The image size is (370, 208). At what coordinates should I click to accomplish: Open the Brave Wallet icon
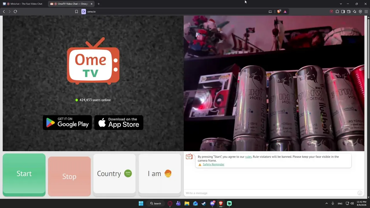(x=349, y=12)
